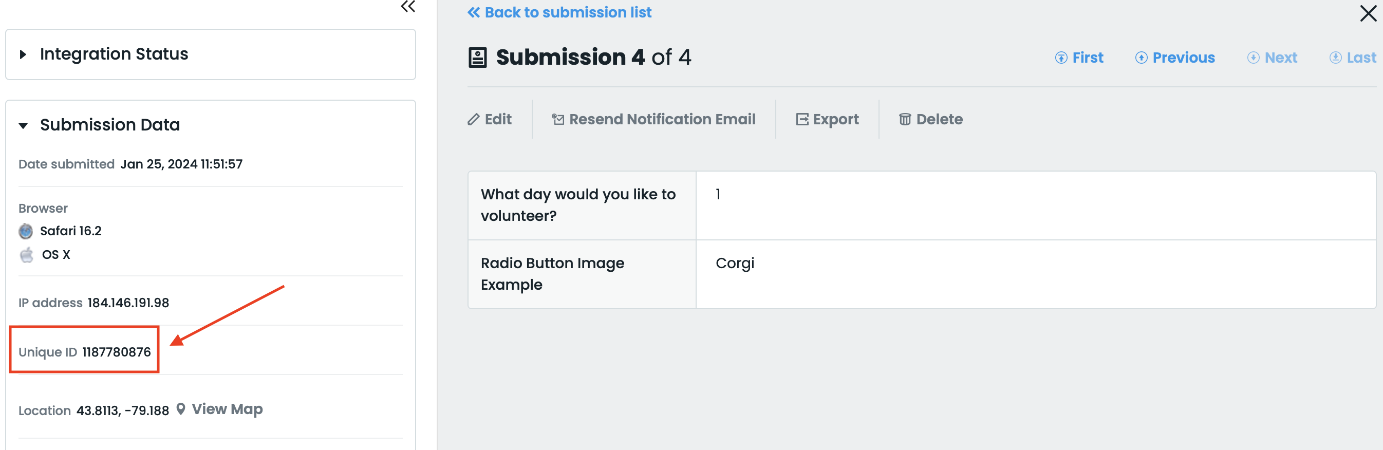Expand the Integration Status section
1383x450 pixels.
click(23, 54)
